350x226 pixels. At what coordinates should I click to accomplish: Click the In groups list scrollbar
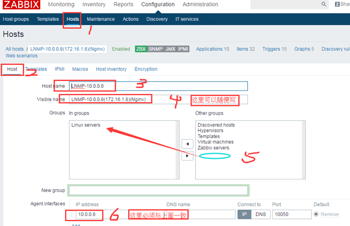coord(178,150)
